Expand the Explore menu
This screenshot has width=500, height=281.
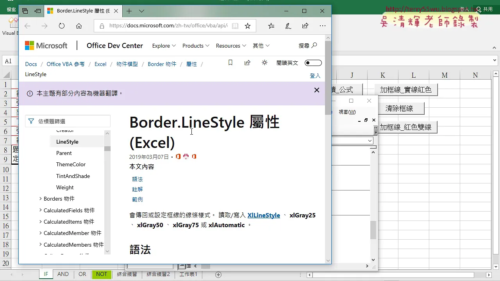click(164, 46)
